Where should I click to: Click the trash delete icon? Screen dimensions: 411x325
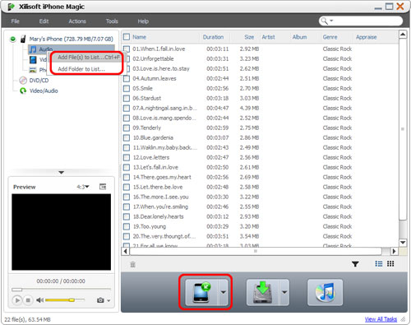pos(133,264)
